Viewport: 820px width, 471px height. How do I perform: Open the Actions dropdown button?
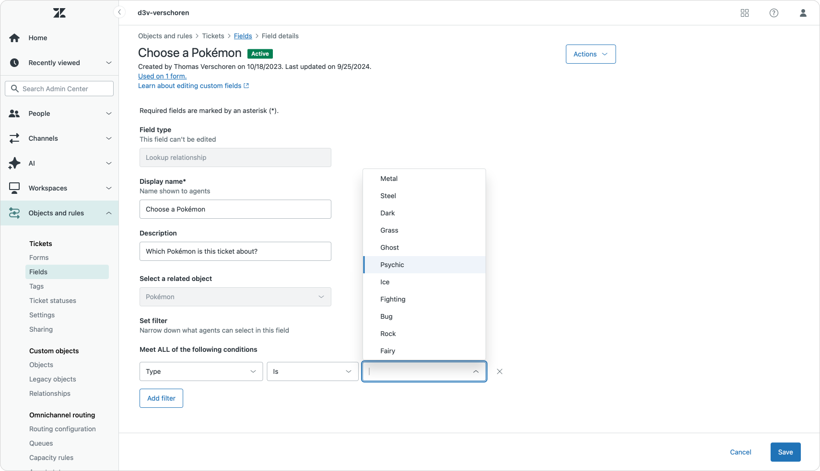(591, 54)
